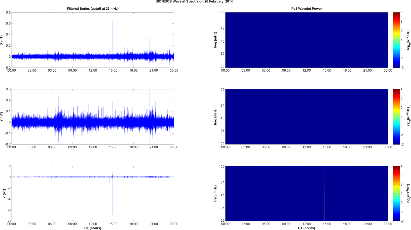Click '21:00' tick under Y series plot
Image resolution: width=411 pixels, height=230 pixels.
154,147
